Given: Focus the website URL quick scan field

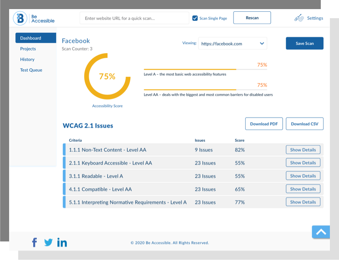Looking at the screenshot, I should pos(135,18).
